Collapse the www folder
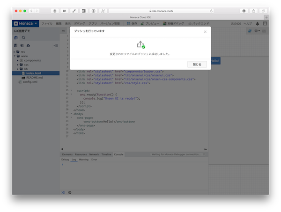The width and height of the screenshot is (281, 212). click(x=15, y=56)
